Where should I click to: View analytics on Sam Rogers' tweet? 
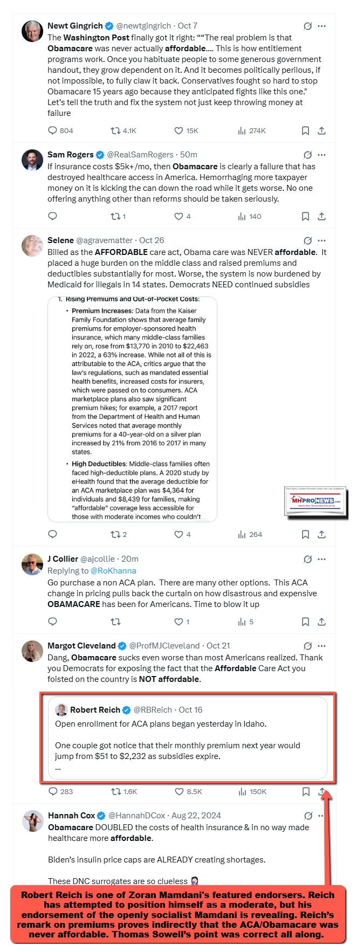click(x=242, y=216)
